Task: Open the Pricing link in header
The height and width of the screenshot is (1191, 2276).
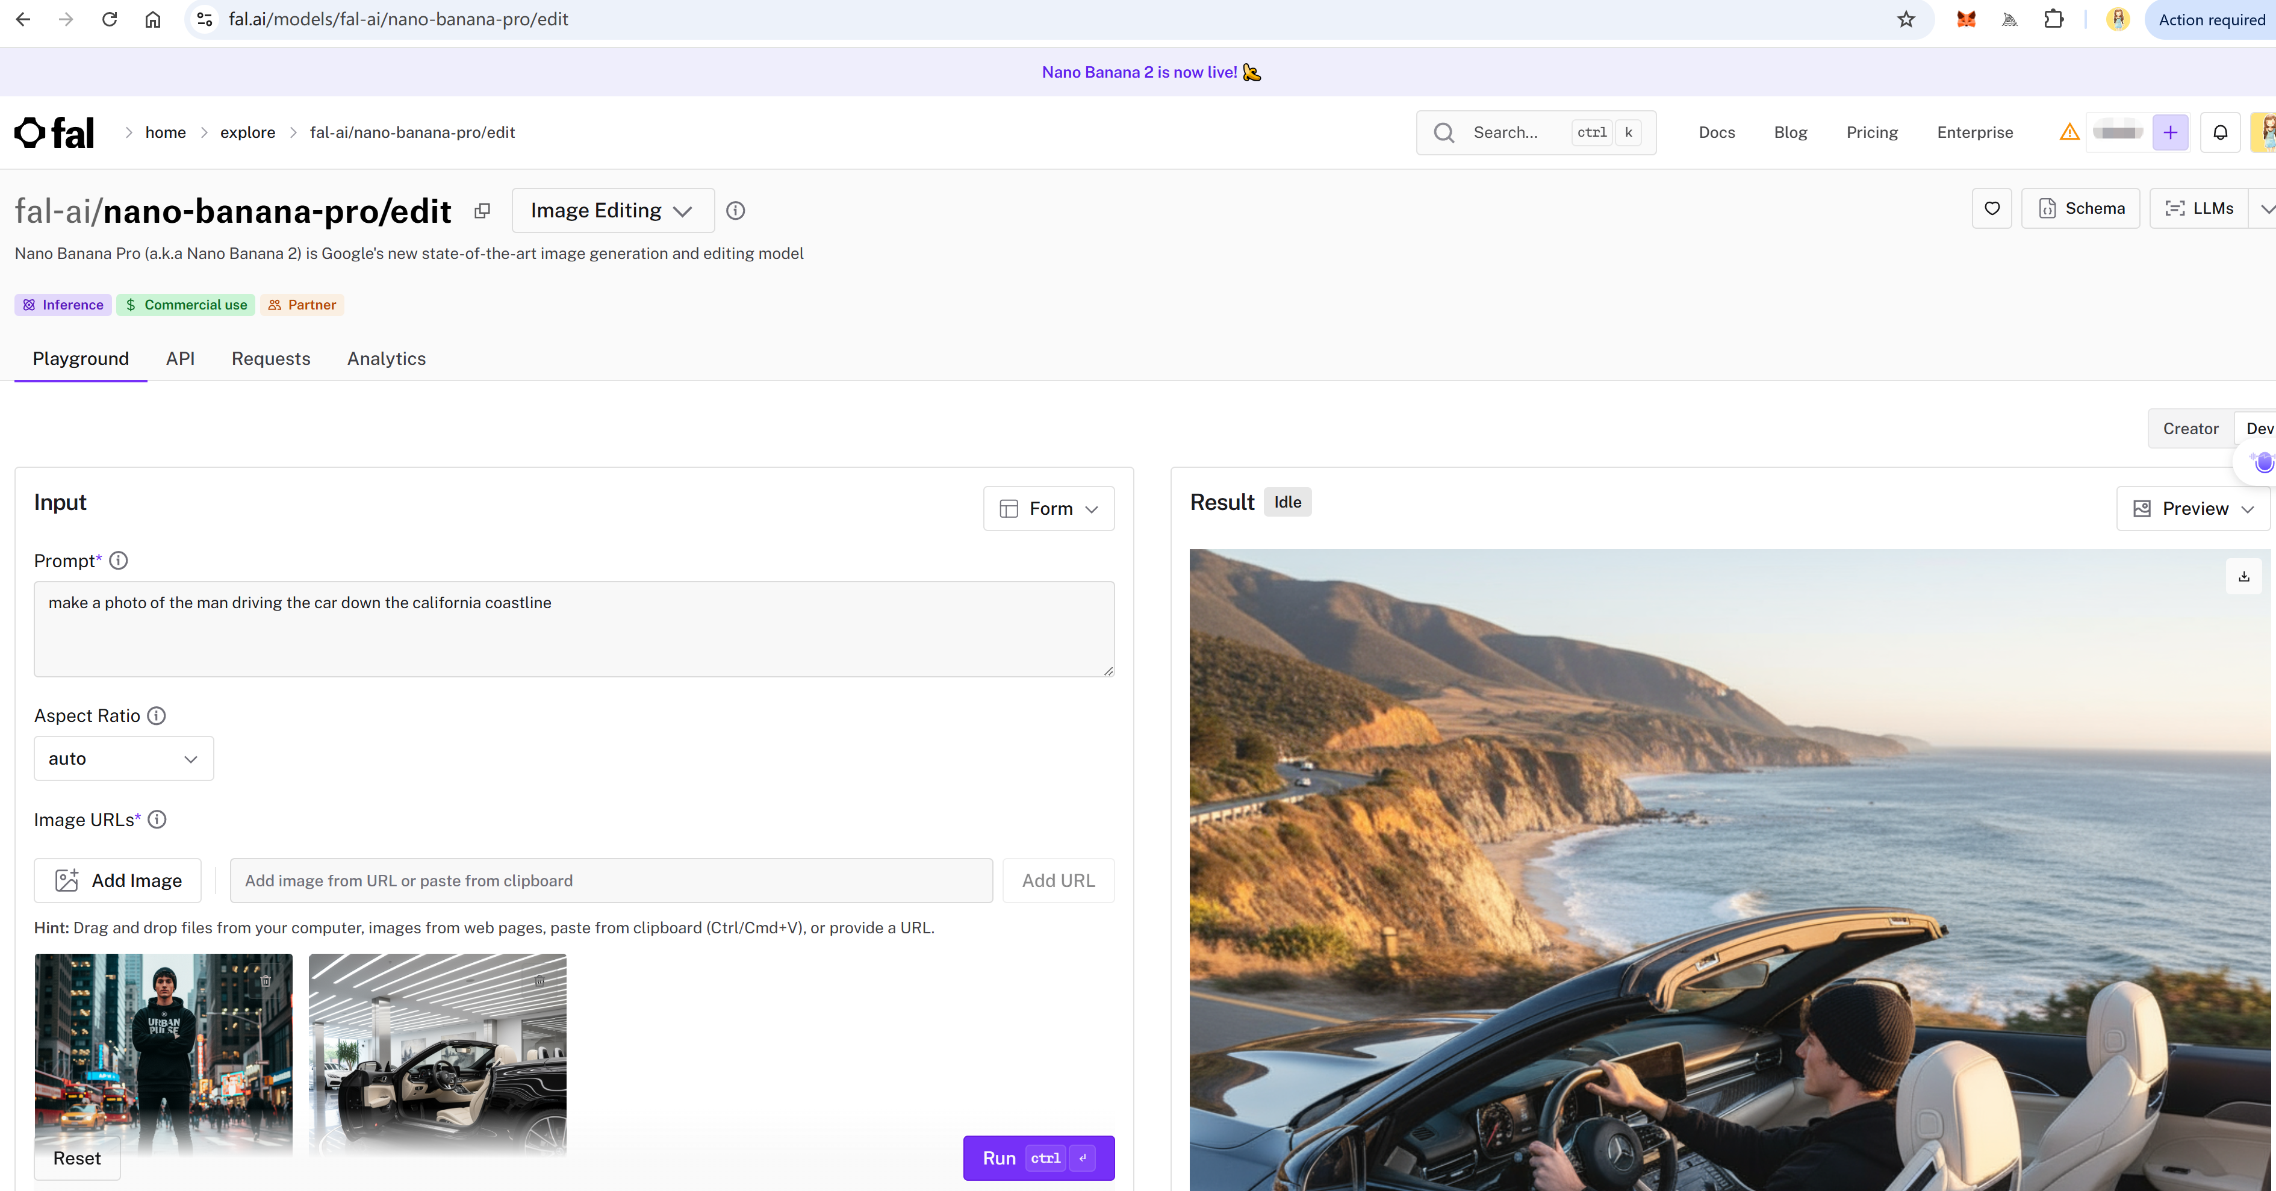Action: [x=1871, y=132]
